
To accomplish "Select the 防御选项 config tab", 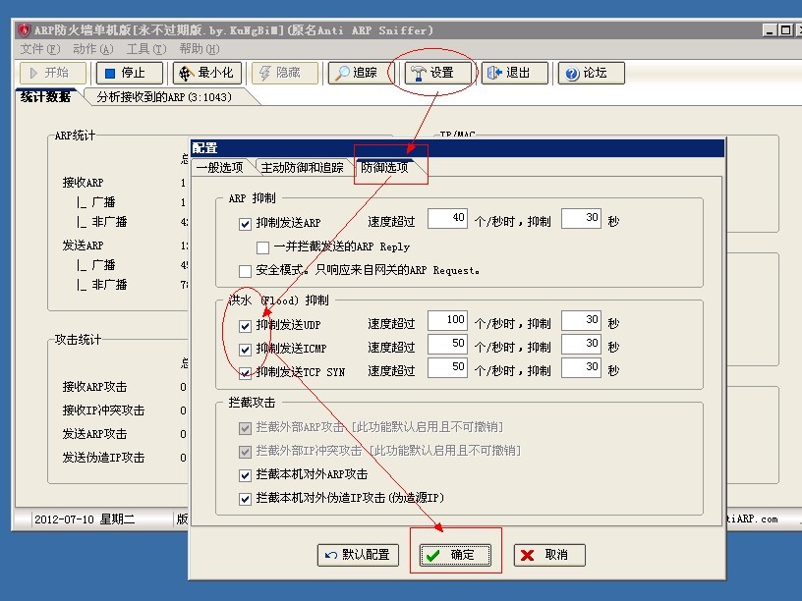I will coord(384,167).
